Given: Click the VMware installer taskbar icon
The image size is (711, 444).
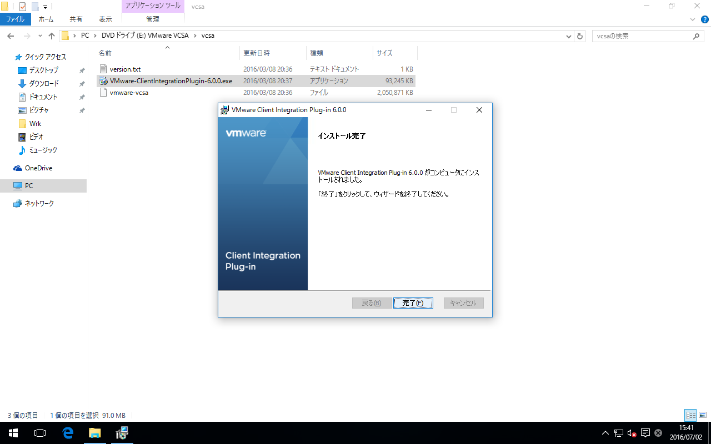Looking at the screenshot, I should [x=122, y=433].
